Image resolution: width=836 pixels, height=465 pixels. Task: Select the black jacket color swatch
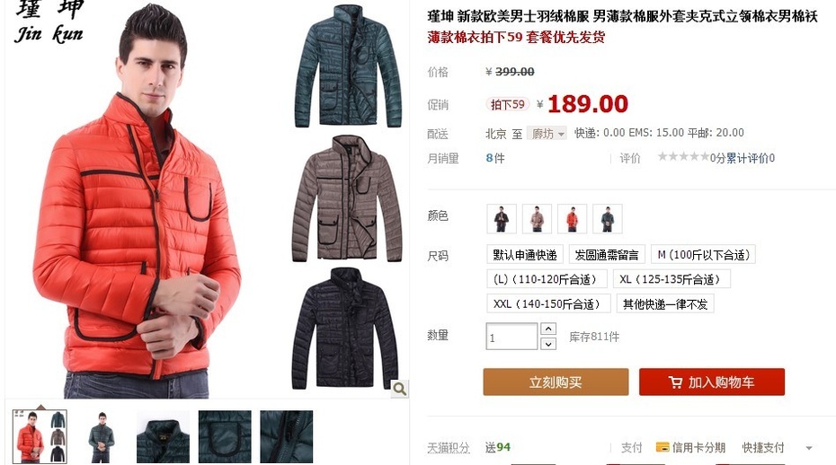tap(502, 219)
